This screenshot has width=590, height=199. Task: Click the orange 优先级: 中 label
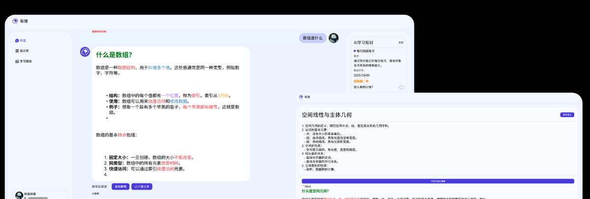point(361,81)
